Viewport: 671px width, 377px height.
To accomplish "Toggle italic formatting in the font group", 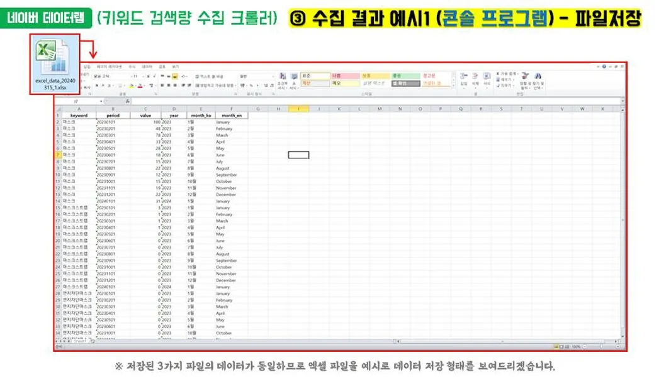I will click(103, 85).
